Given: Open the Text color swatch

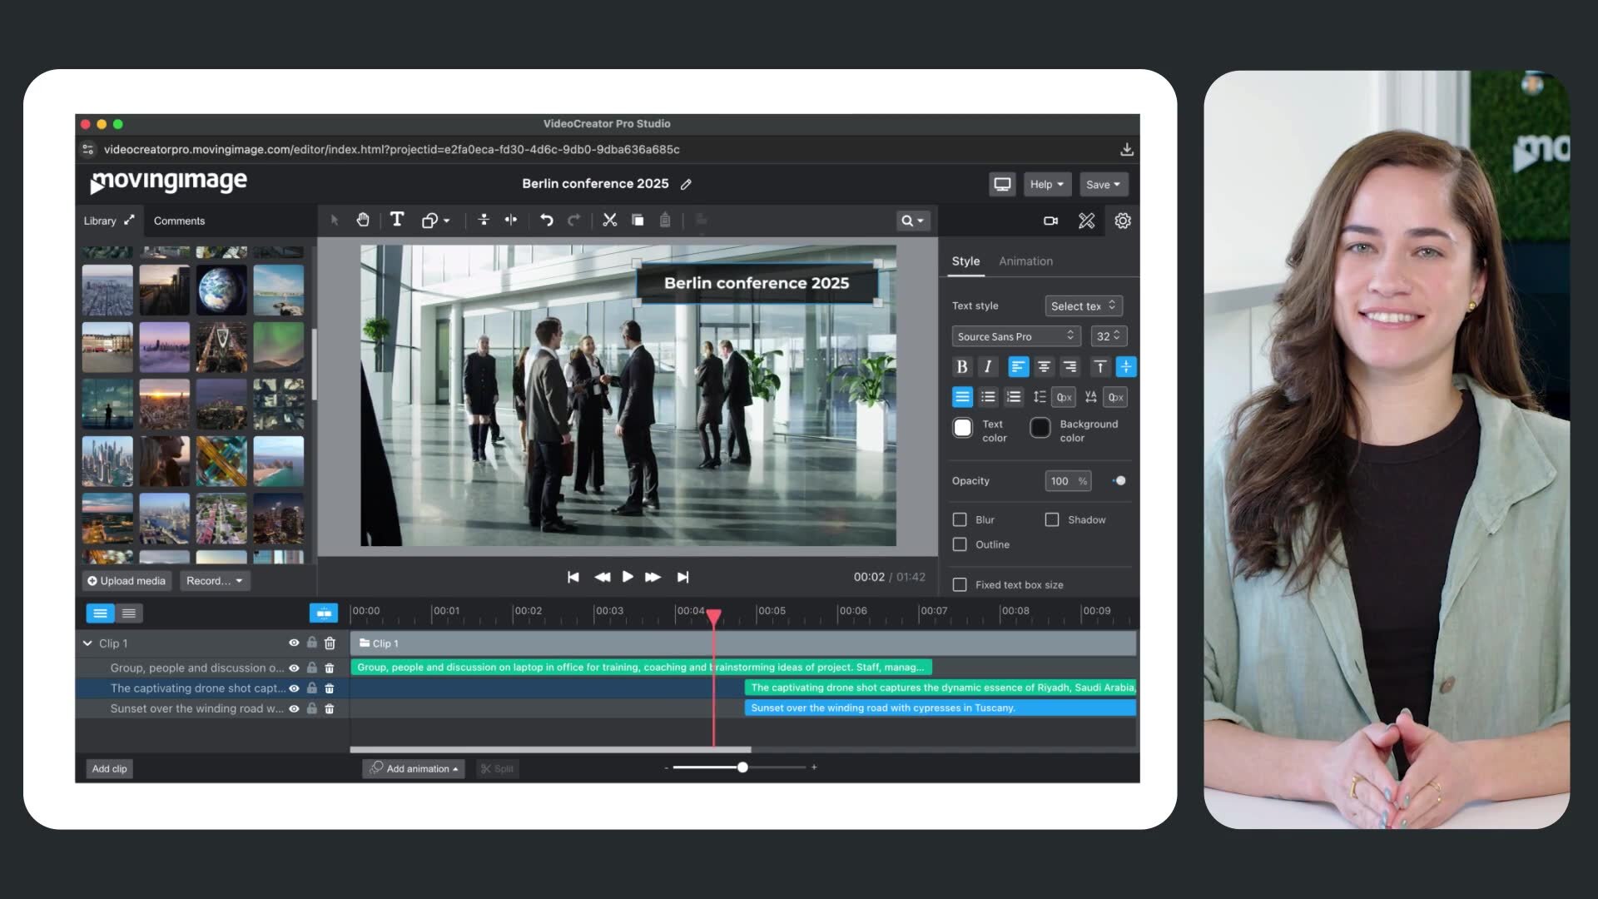Looking at the screenshot, I should 962,428.
